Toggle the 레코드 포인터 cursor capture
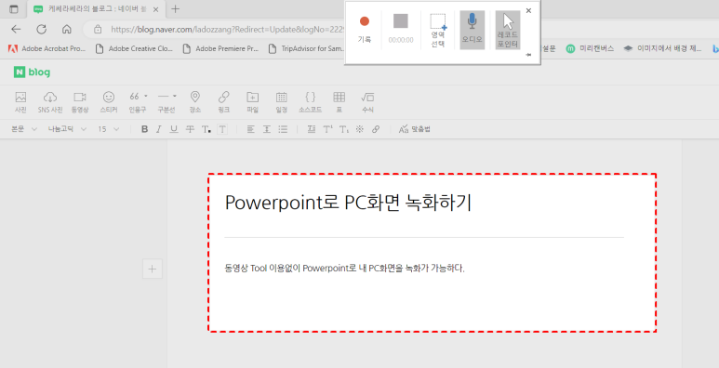Screen dimensions: 719x368 tap(508, 30)
